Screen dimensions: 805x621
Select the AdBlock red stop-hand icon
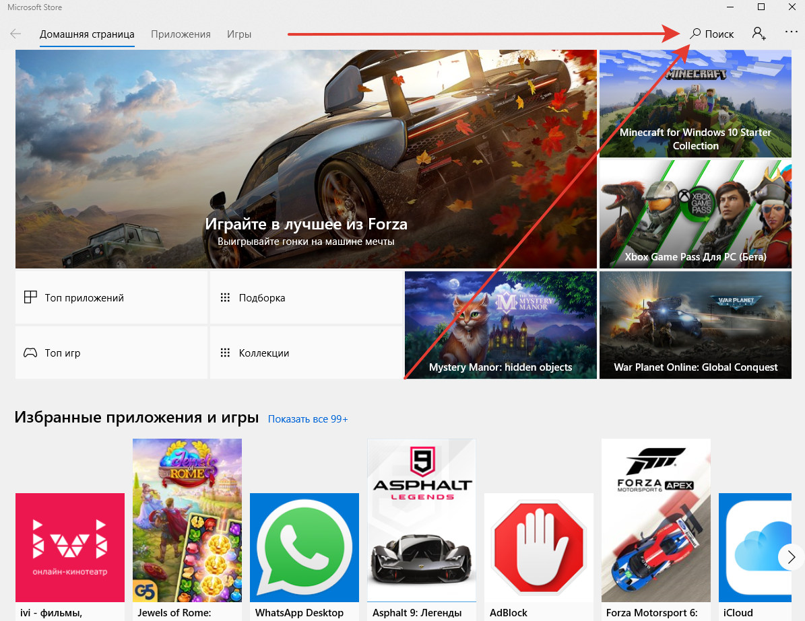(x=539, y=547)
